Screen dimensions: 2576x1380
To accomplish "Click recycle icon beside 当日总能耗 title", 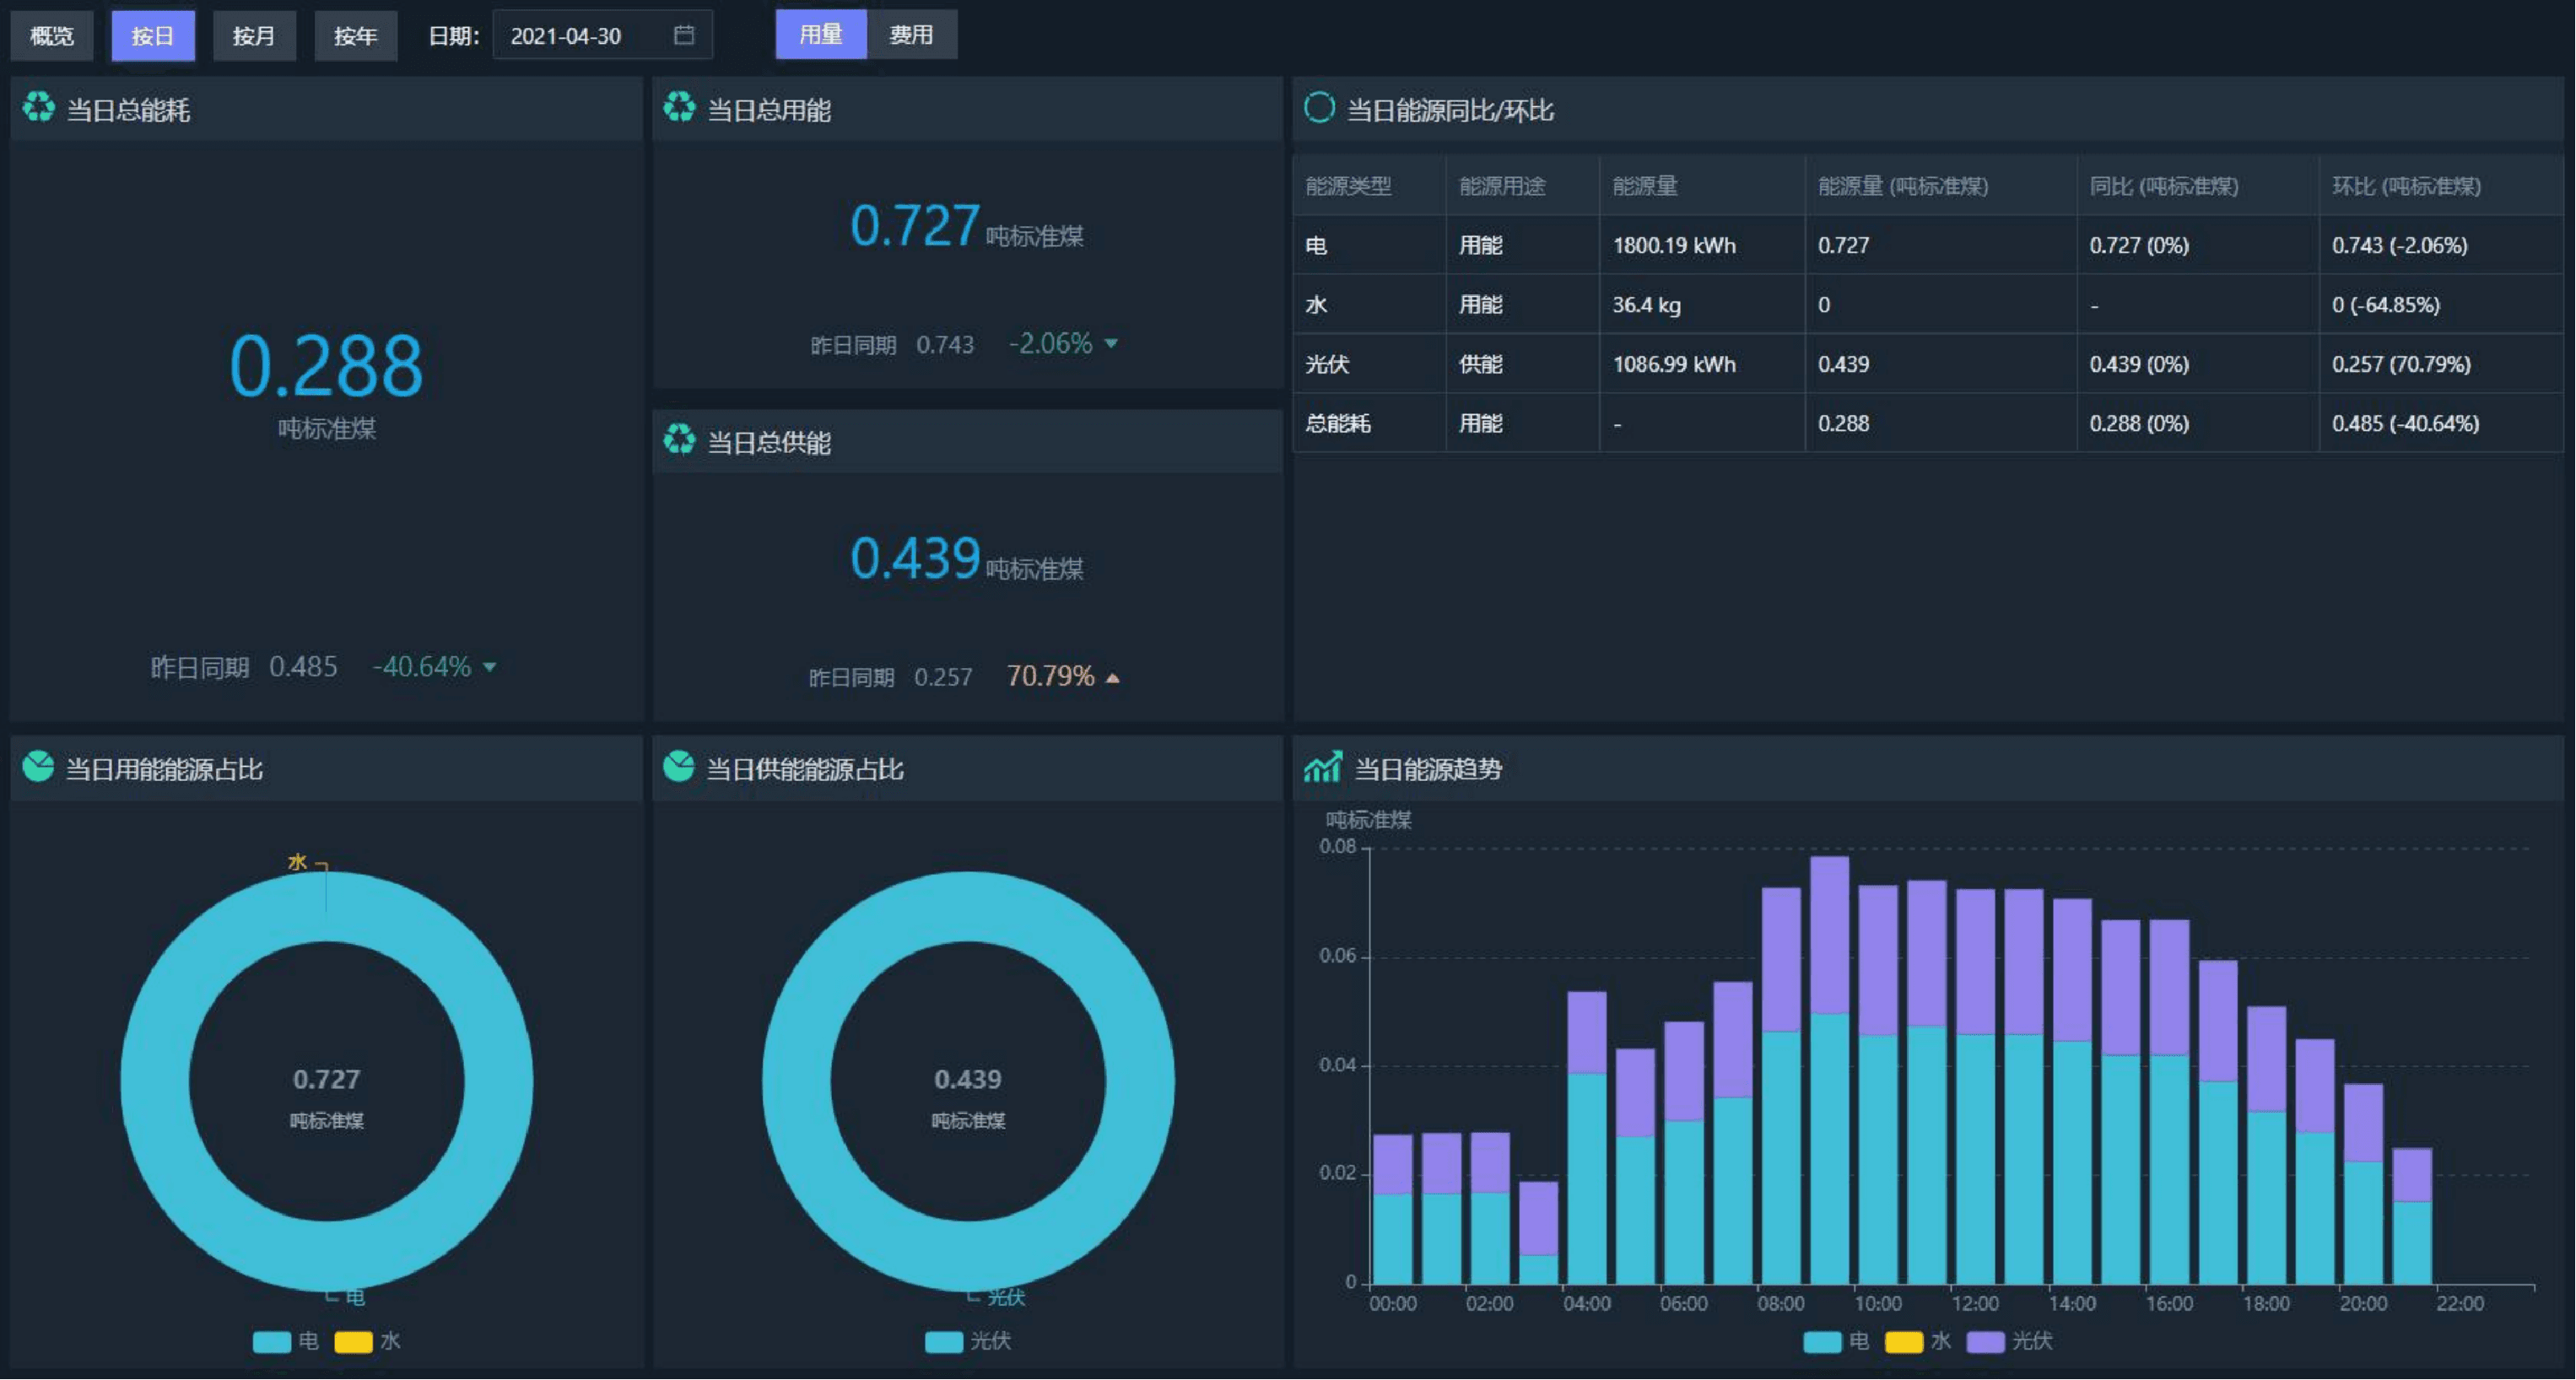I will 39,108.
